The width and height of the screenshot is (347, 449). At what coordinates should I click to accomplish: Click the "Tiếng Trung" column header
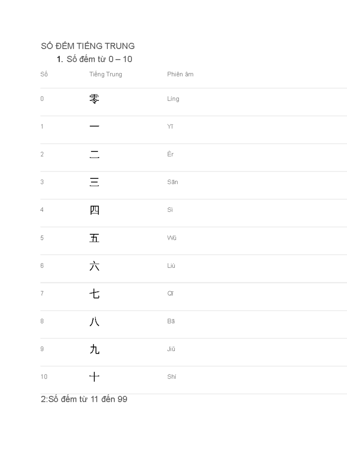[106, 74]
